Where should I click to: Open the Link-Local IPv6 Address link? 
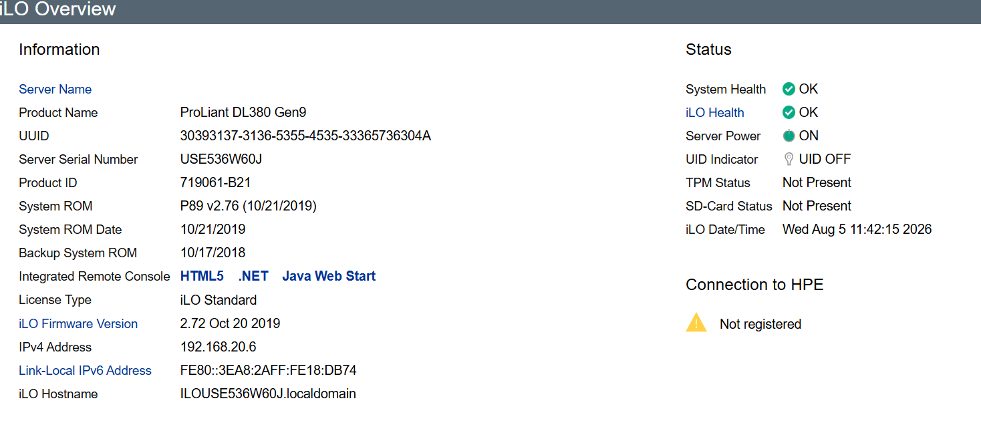tap(85, 370)
